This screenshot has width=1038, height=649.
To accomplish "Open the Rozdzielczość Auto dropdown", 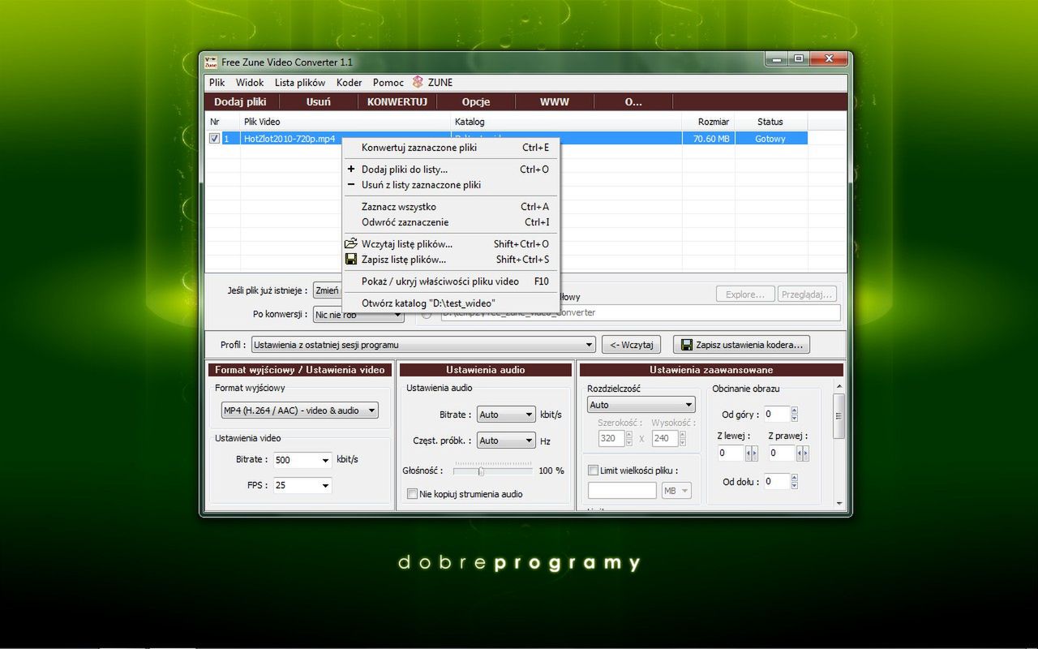I will pos(641,405).
